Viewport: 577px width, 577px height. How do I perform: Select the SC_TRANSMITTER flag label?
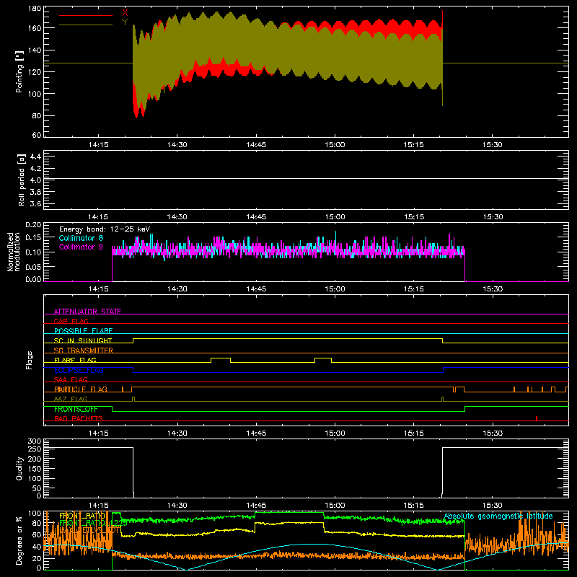83,350
